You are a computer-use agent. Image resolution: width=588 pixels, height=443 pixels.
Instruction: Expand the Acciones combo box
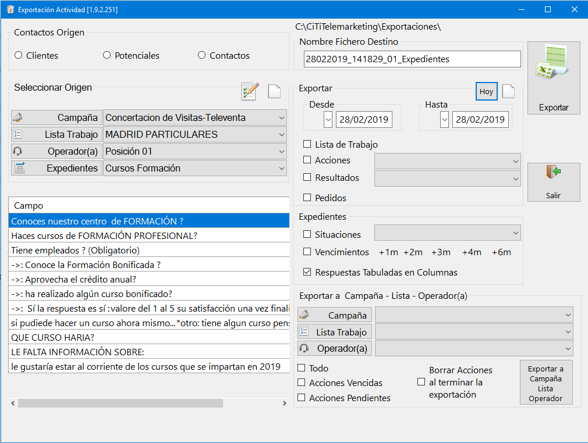point(448,161)
